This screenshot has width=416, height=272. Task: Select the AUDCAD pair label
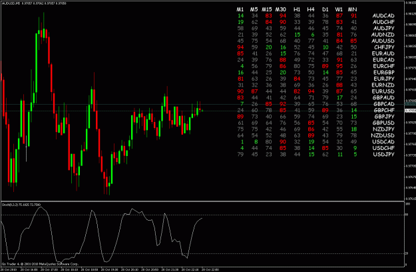(383, 16)
